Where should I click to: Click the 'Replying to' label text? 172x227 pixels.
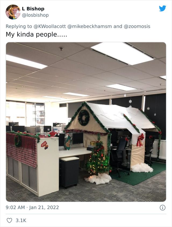tap(19, 26)
